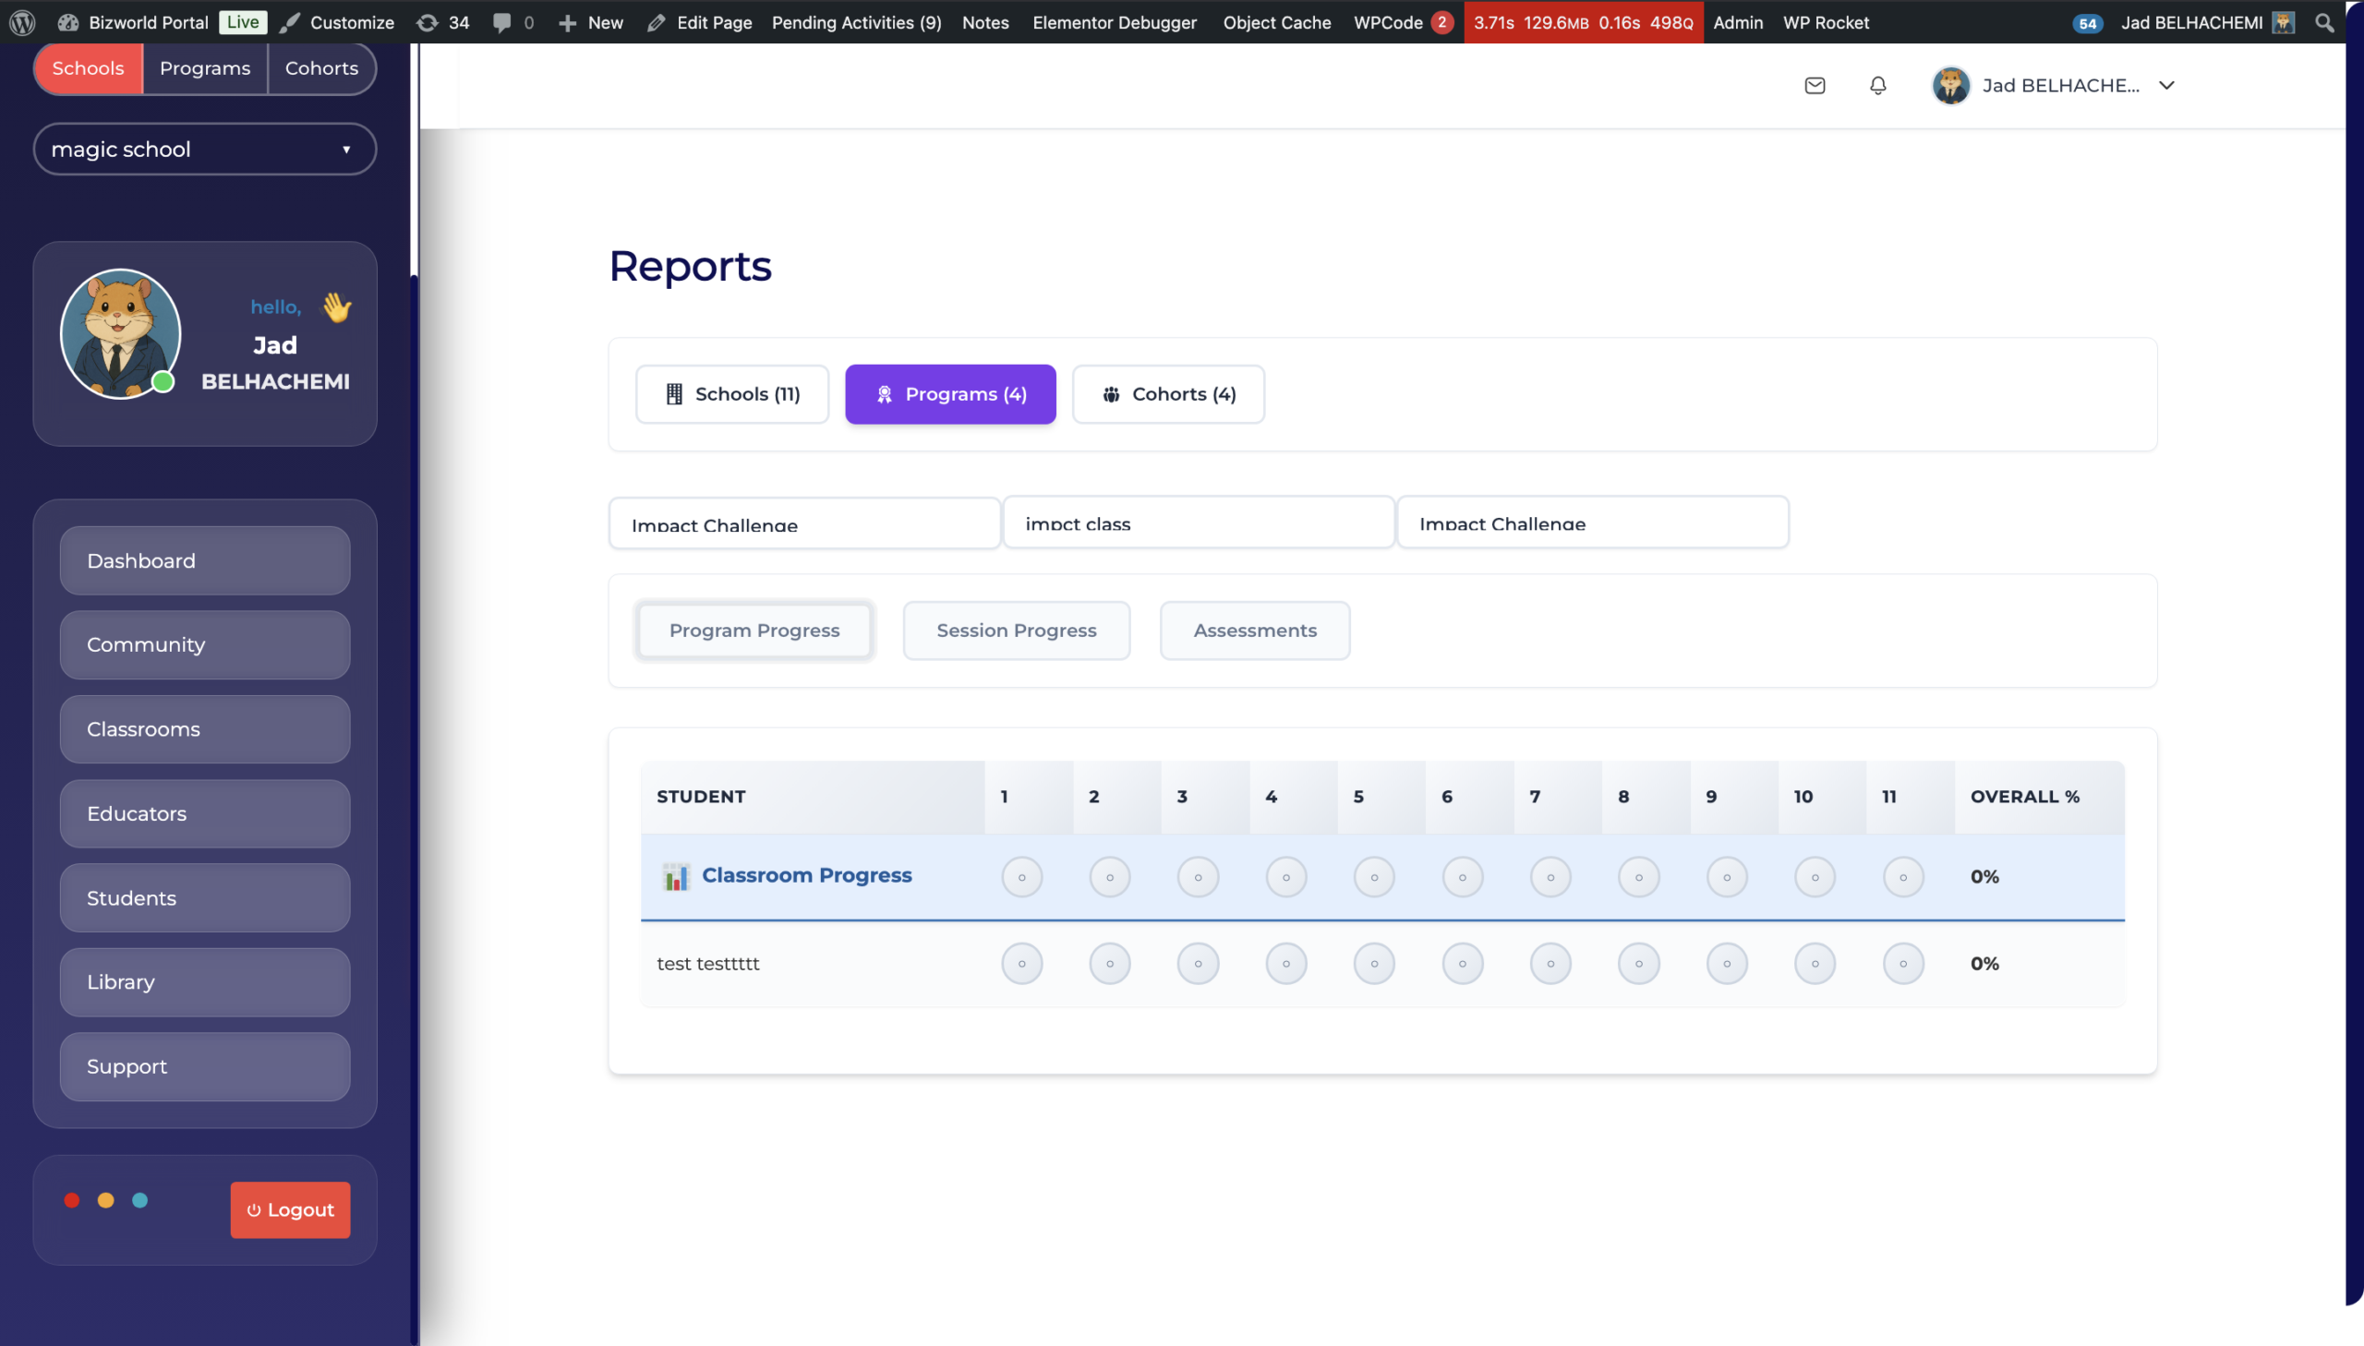Click the WordPress logo icon
Image resolution: width=2364 pixels, height=1346 pixels.
click(x=22, y=22)
